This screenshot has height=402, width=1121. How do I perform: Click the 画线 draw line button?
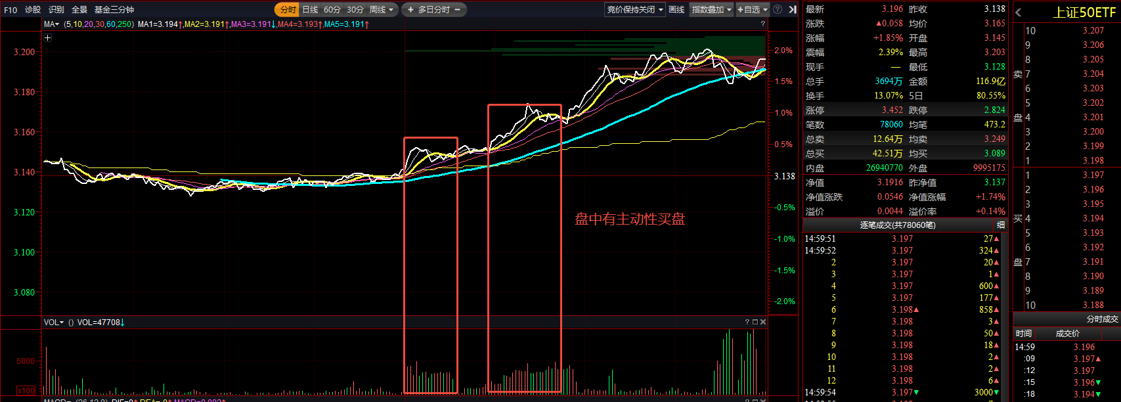676,10
